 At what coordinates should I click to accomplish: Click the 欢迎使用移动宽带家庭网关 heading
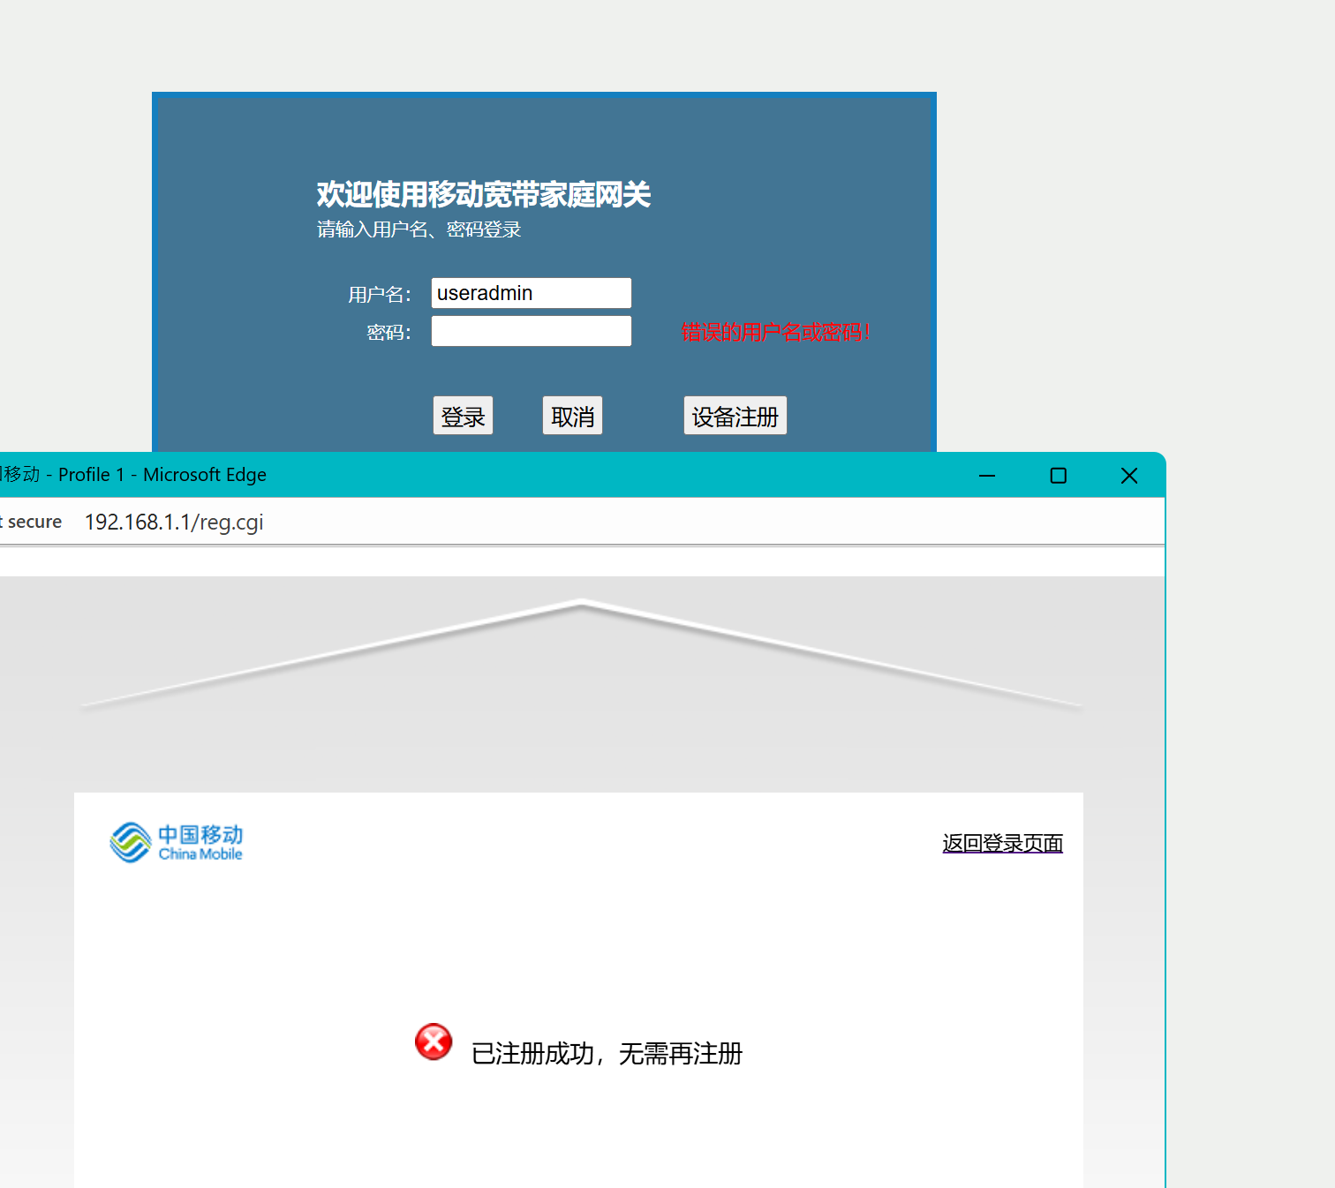(483, 194)
